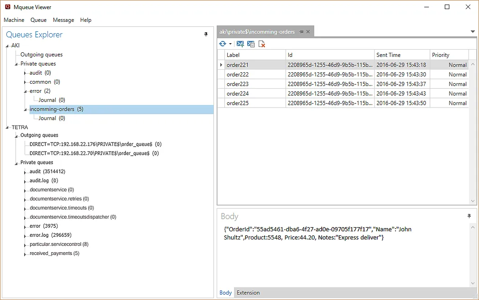
Task: Sort by the Sent Time column header
Action: coord(402,55)
